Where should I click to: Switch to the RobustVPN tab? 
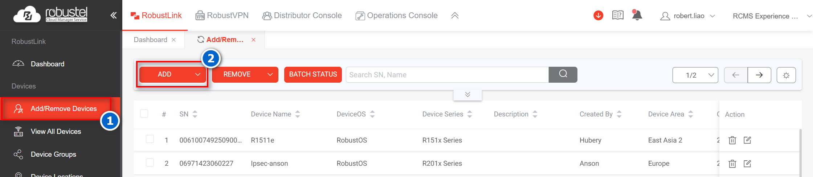222,16
